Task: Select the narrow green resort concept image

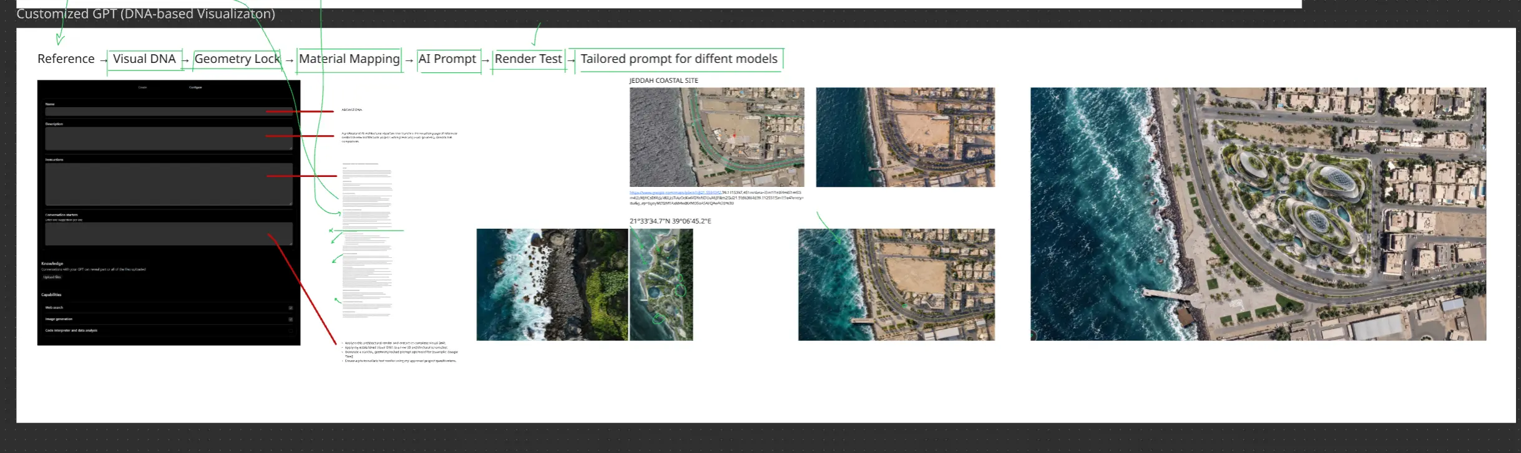Action: tap(661, 284)
